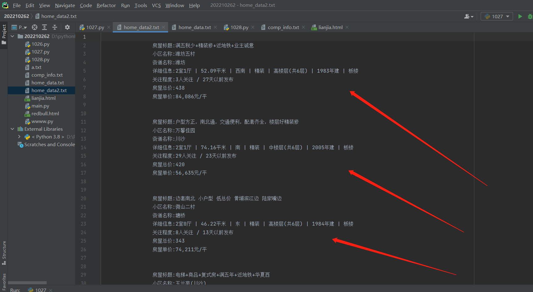Click home_data2.txt breadcrumb in navigation bar
Screen dimensions: 533x292
point(56,16)
